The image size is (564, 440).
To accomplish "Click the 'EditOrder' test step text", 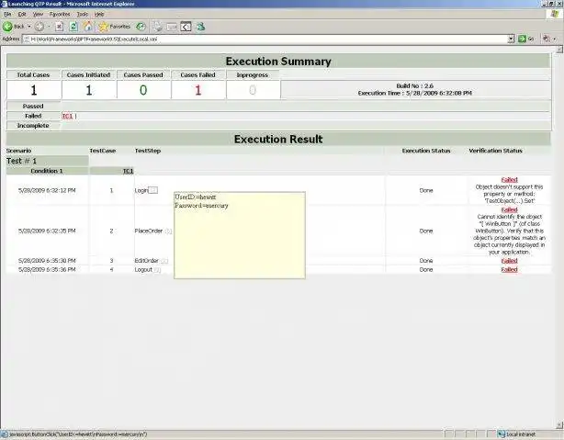I will coord(147,261).
